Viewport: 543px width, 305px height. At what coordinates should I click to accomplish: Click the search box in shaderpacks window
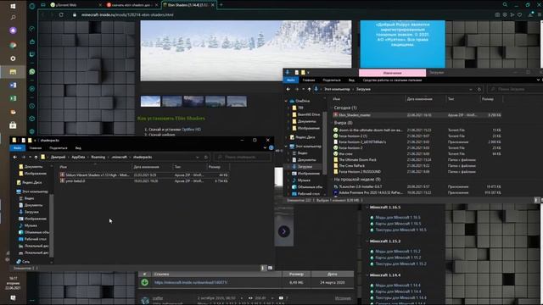coord(243,157)
